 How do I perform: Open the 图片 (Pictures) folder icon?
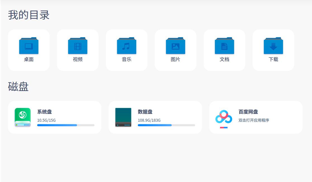coord(175,45)
